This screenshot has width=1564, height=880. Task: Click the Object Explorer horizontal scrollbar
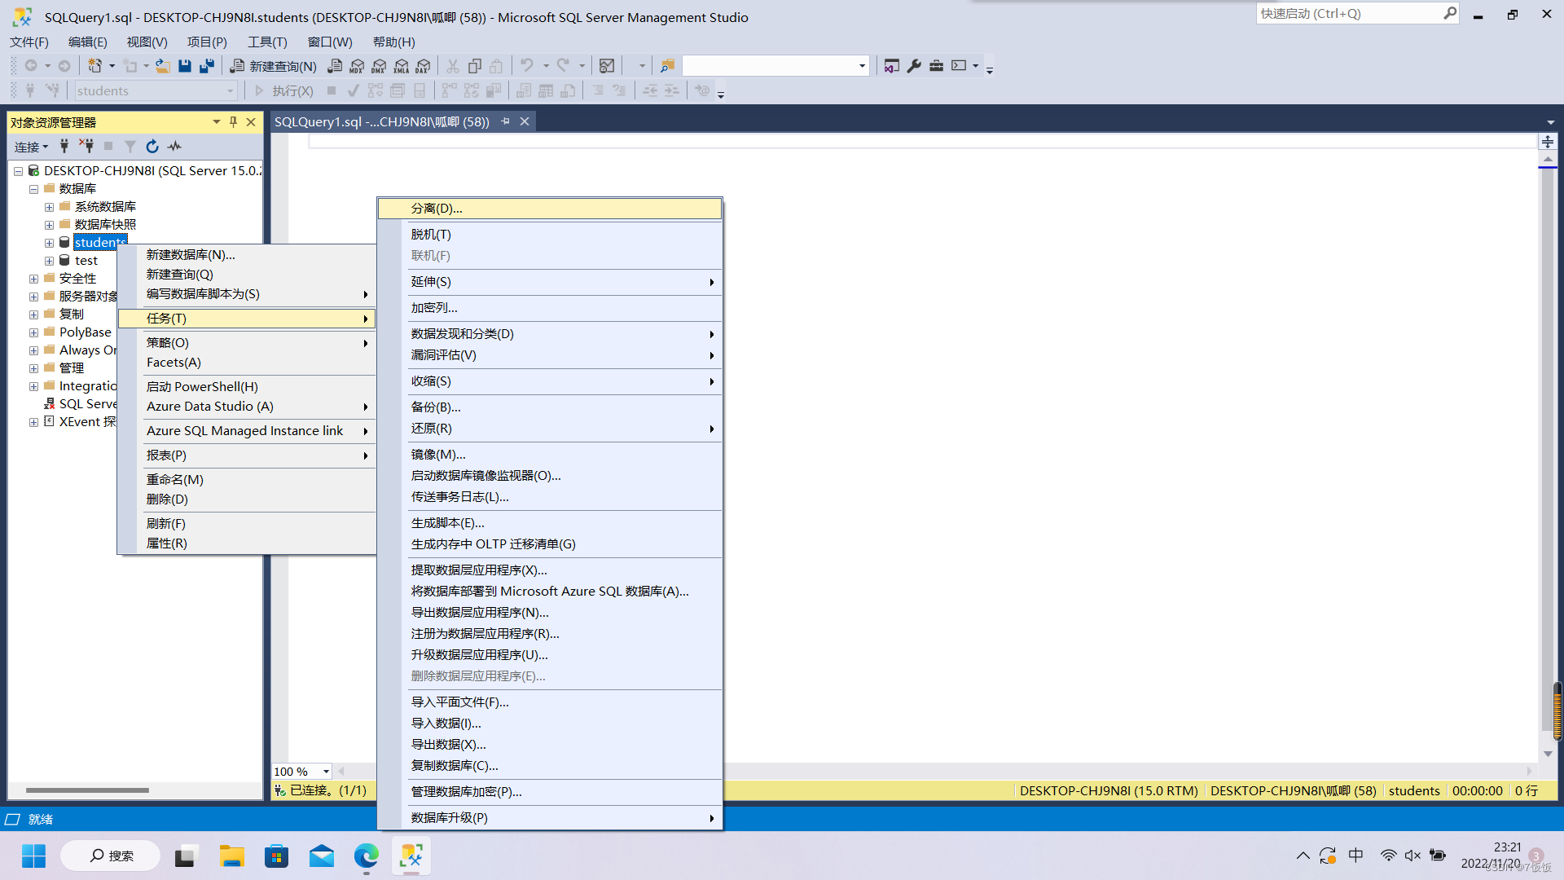(87, 790)
